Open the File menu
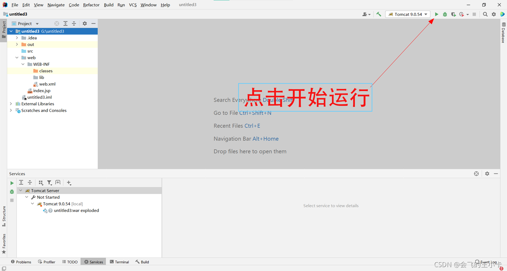 [15, 5]
